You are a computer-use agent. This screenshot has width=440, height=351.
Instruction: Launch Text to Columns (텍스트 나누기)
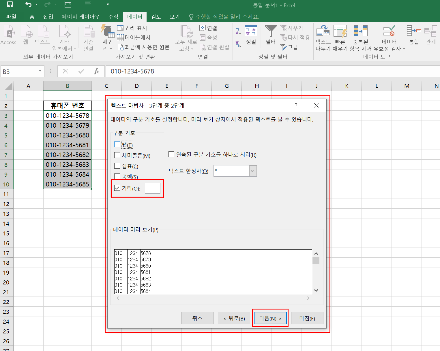(x=323, y=38)
